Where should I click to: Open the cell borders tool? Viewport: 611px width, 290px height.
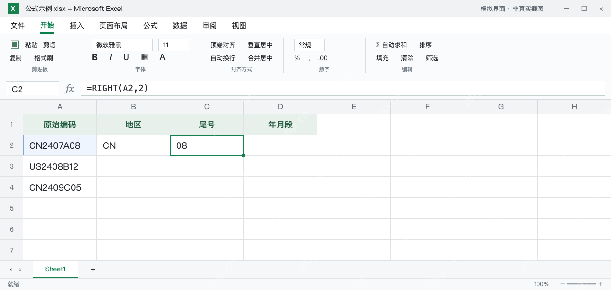tap(145, 57)
